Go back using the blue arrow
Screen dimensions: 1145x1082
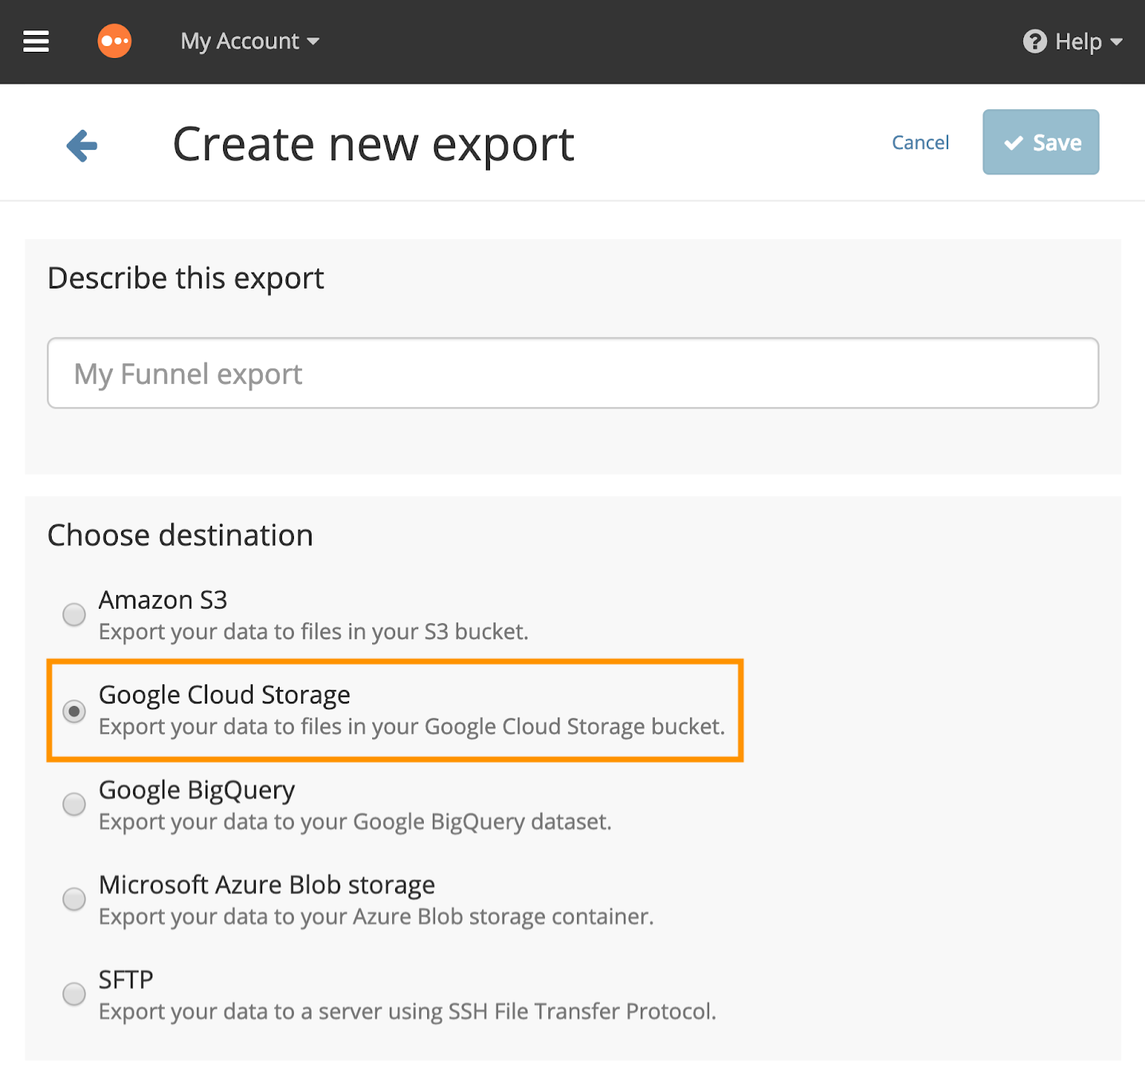[x=82, y=146]
